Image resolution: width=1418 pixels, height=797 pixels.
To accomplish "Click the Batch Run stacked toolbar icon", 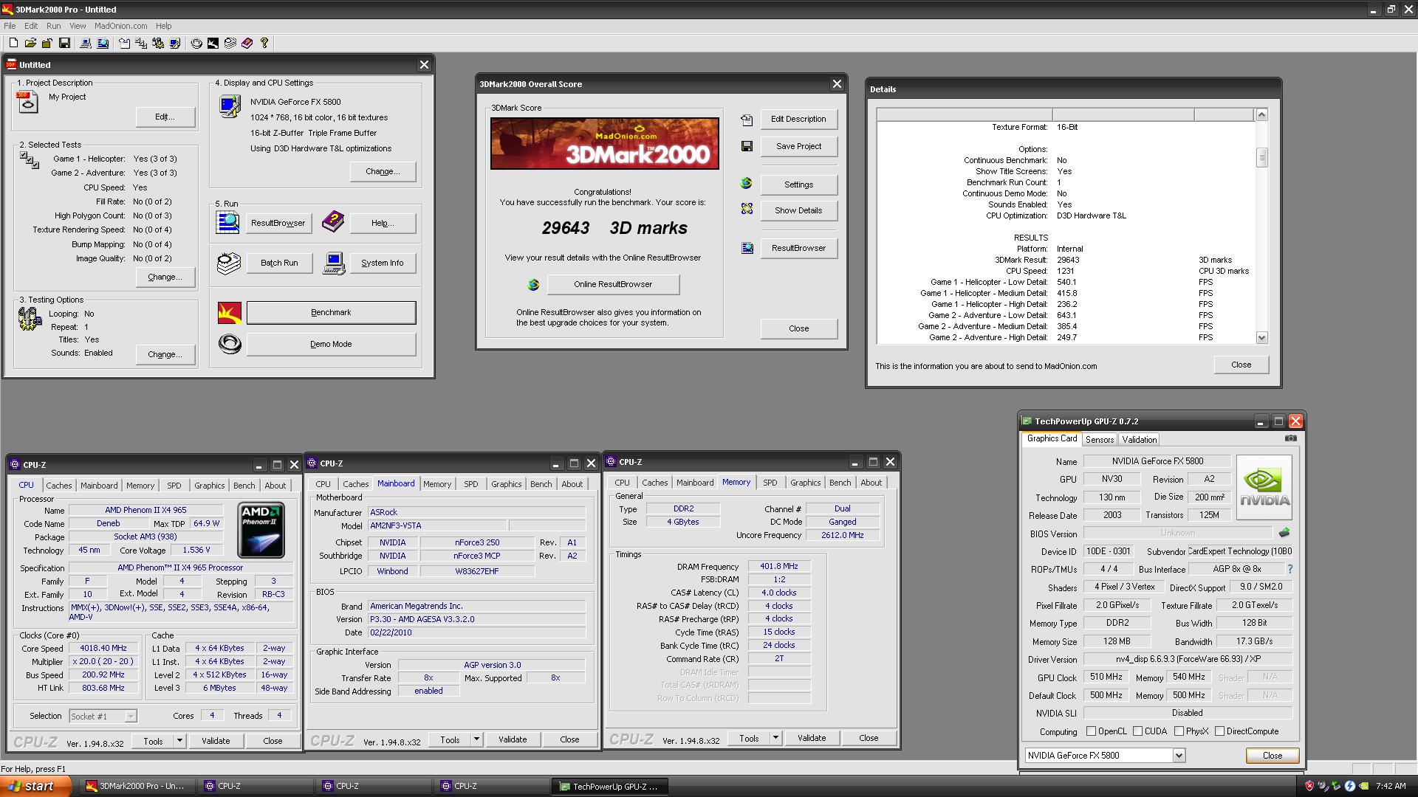I will (230, 44).
